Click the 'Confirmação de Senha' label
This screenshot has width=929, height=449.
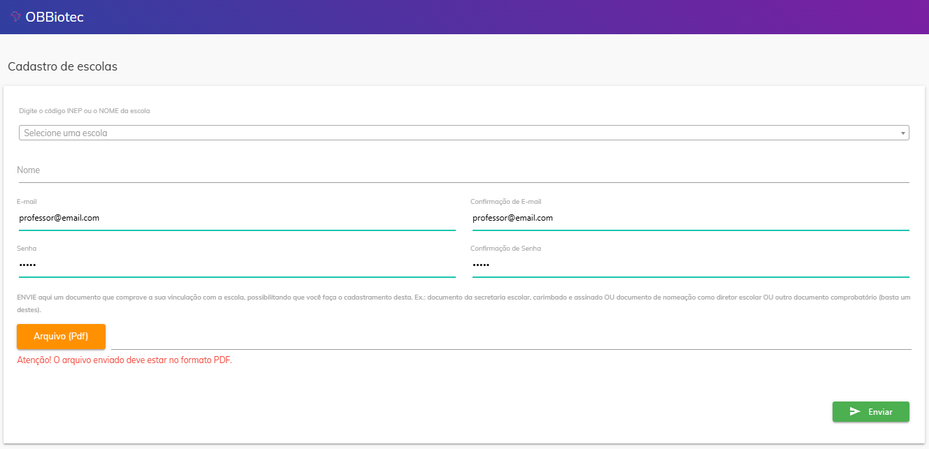click(x=505, y=249)
